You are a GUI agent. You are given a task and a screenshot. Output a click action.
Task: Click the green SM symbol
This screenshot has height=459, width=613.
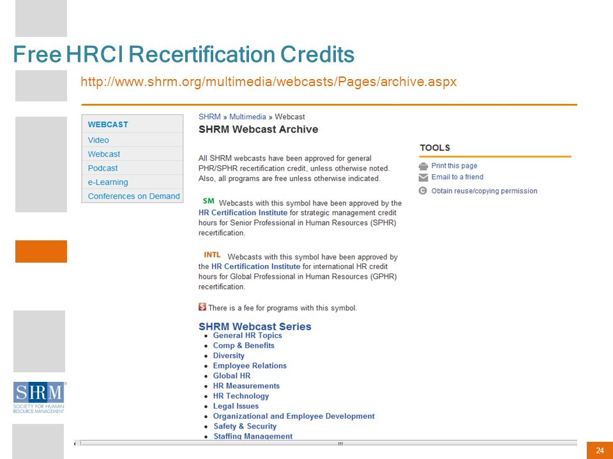pyautogui.click(x=208, y=201)
